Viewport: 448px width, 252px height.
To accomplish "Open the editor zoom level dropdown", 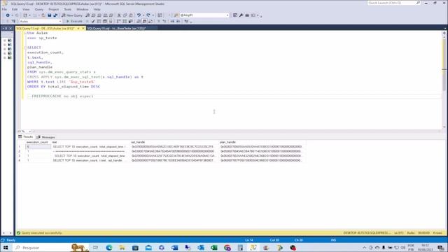I will point(29,131).
